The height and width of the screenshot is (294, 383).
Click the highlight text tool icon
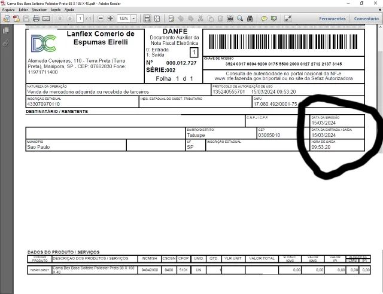[273, 19]
